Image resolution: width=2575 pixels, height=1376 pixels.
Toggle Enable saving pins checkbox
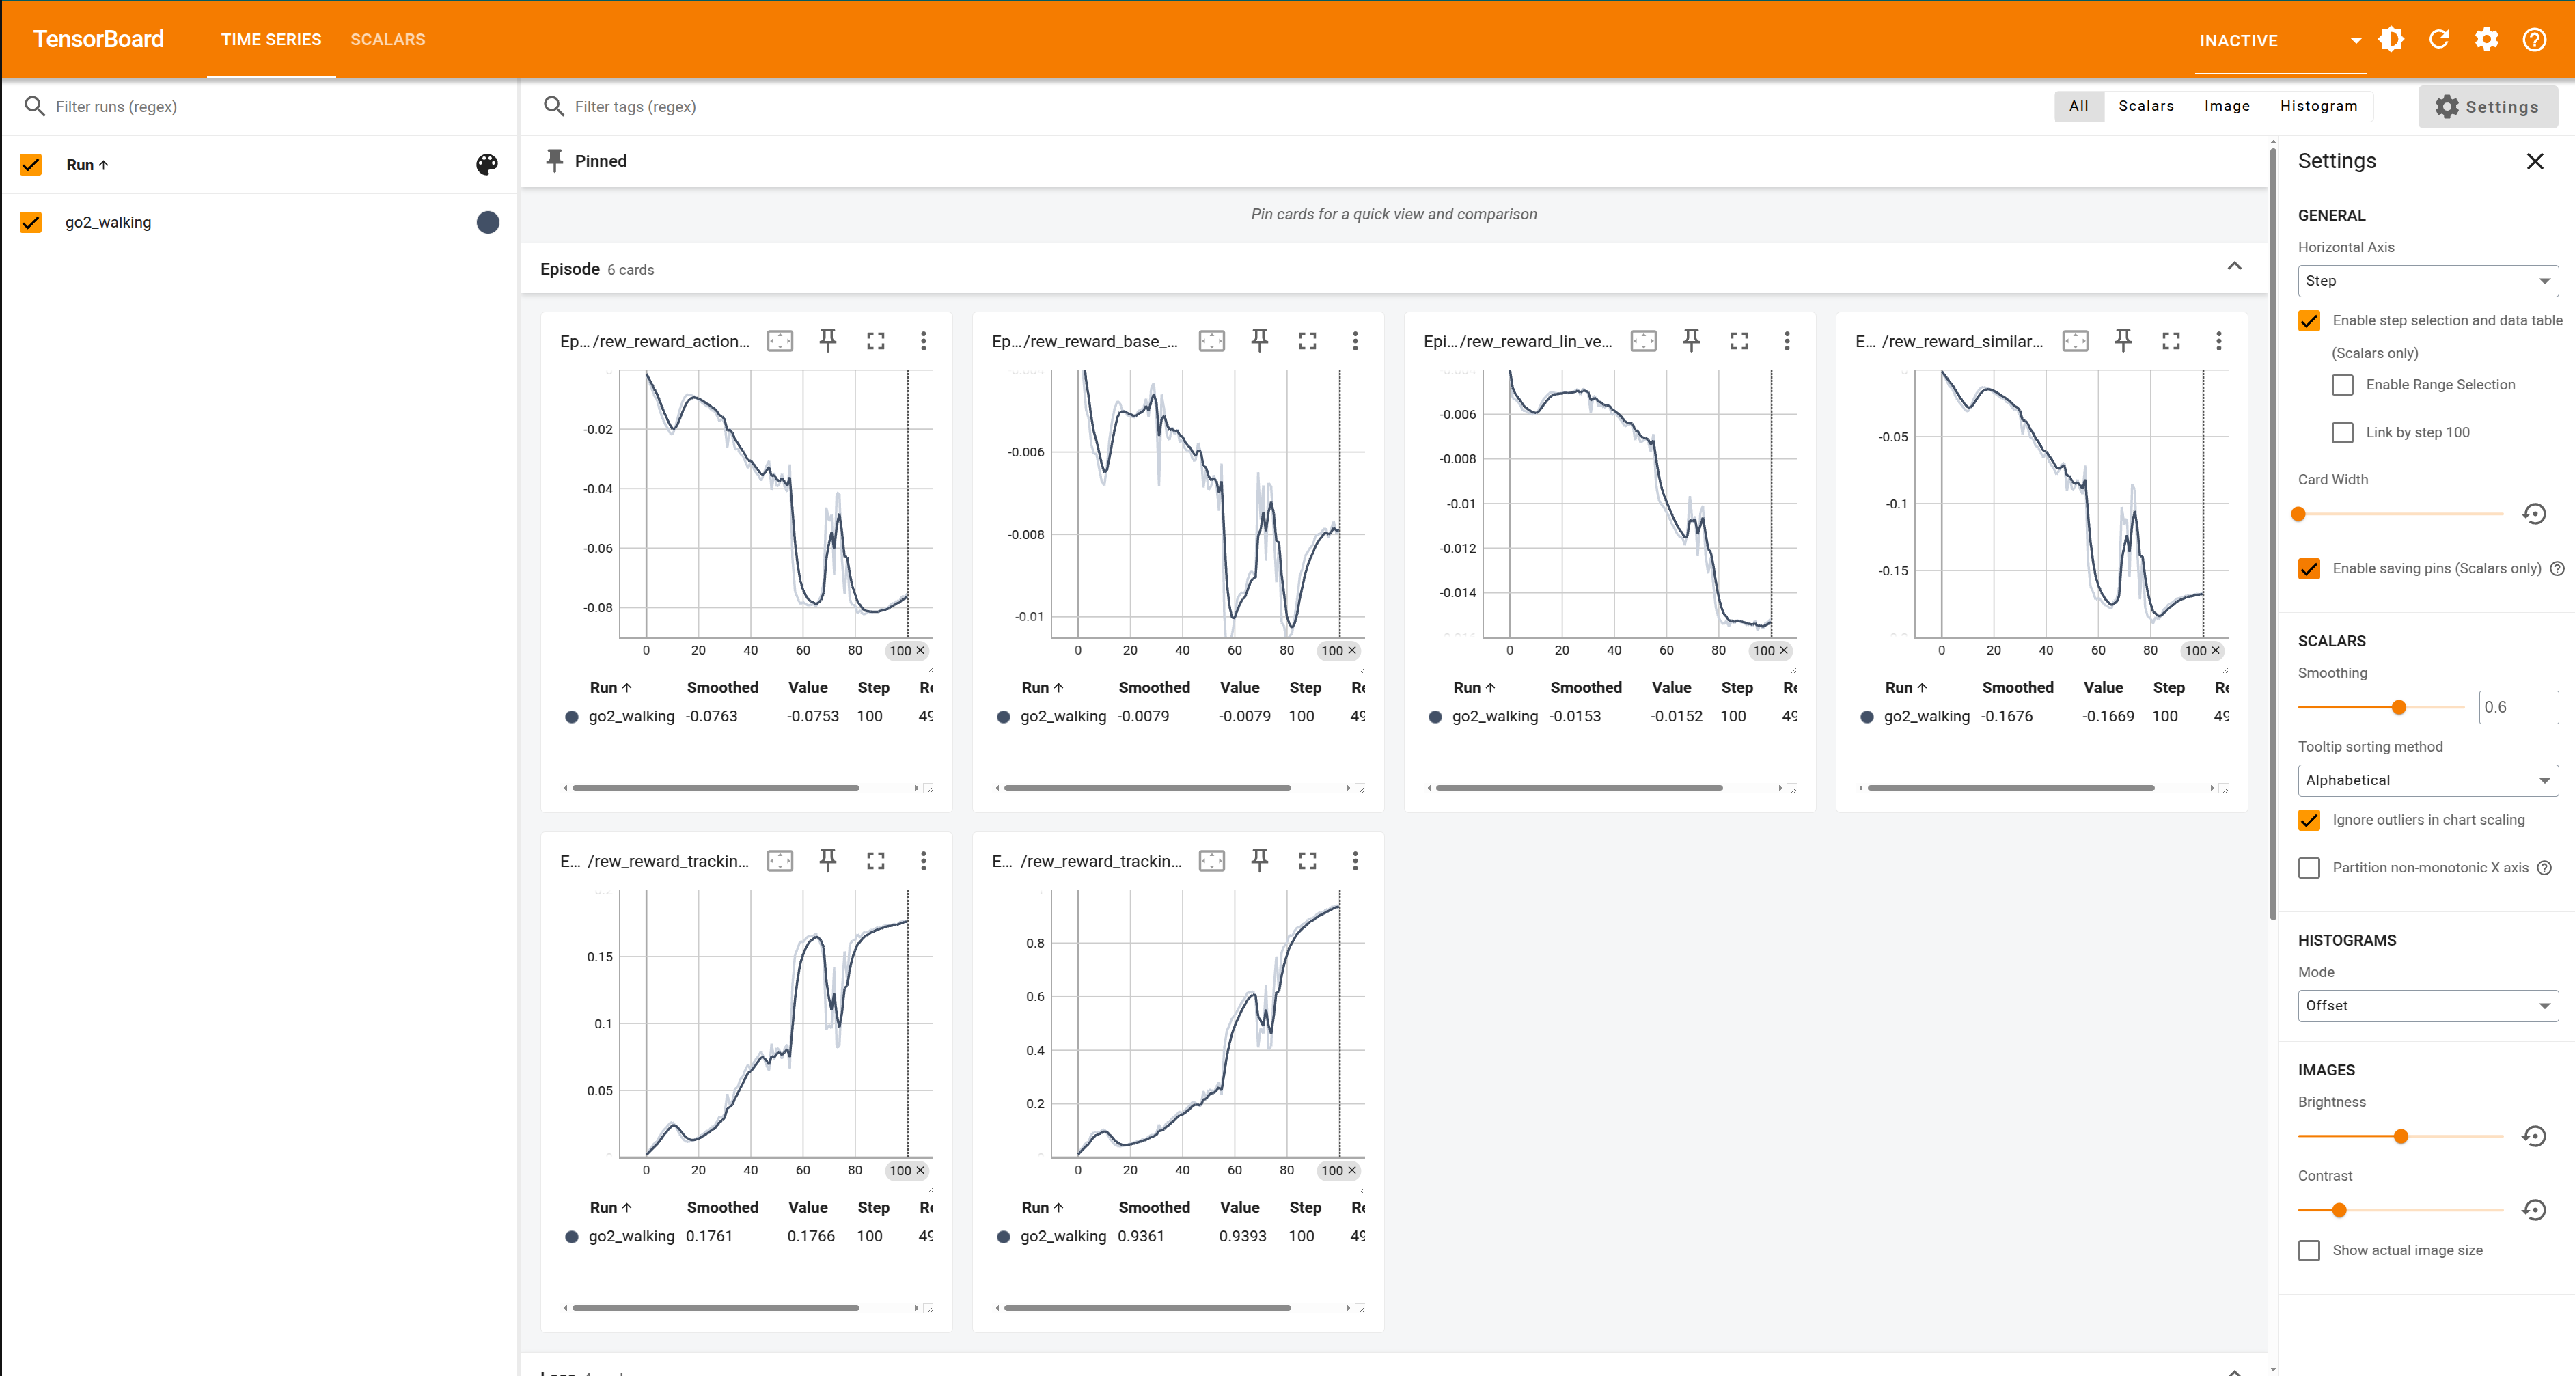pos(2309,568)
